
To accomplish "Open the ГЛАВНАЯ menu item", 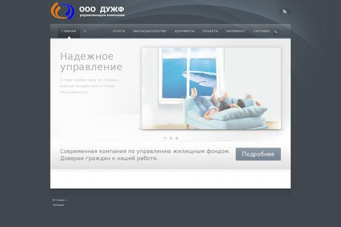I will click(x=69, y=31).
